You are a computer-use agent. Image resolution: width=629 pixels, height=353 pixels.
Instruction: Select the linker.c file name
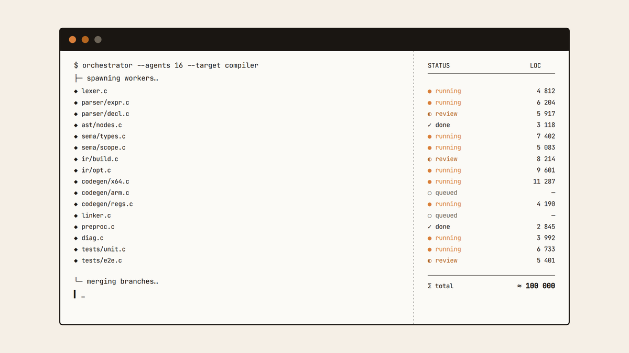96,215
